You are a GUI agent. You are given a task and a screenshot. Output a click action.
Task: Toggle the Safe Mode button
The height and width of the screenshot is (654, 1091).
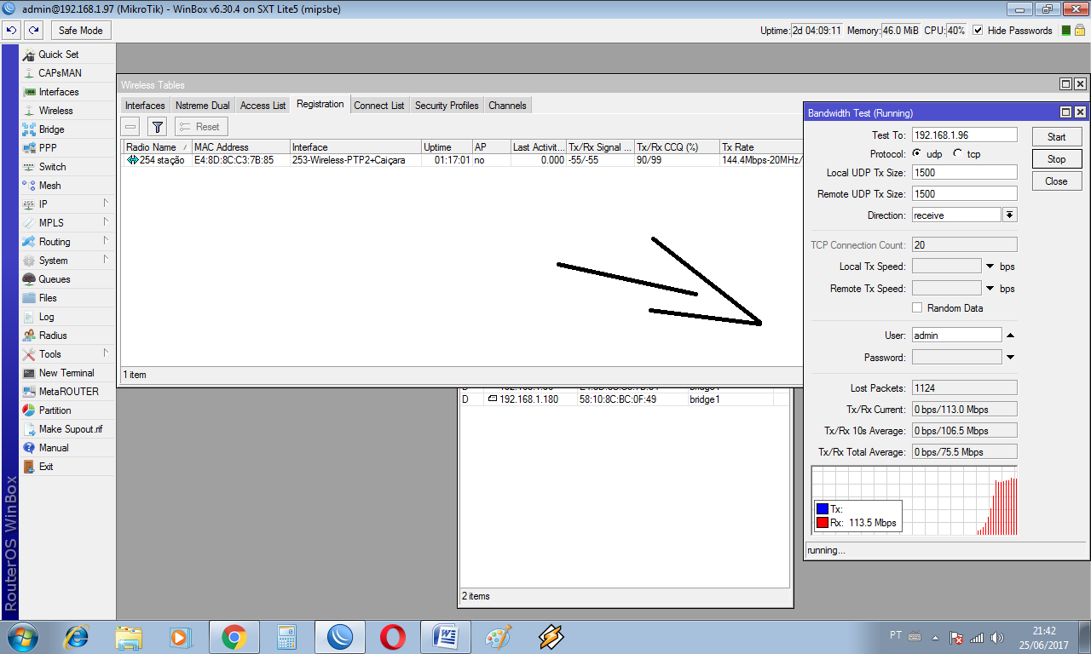80,31
